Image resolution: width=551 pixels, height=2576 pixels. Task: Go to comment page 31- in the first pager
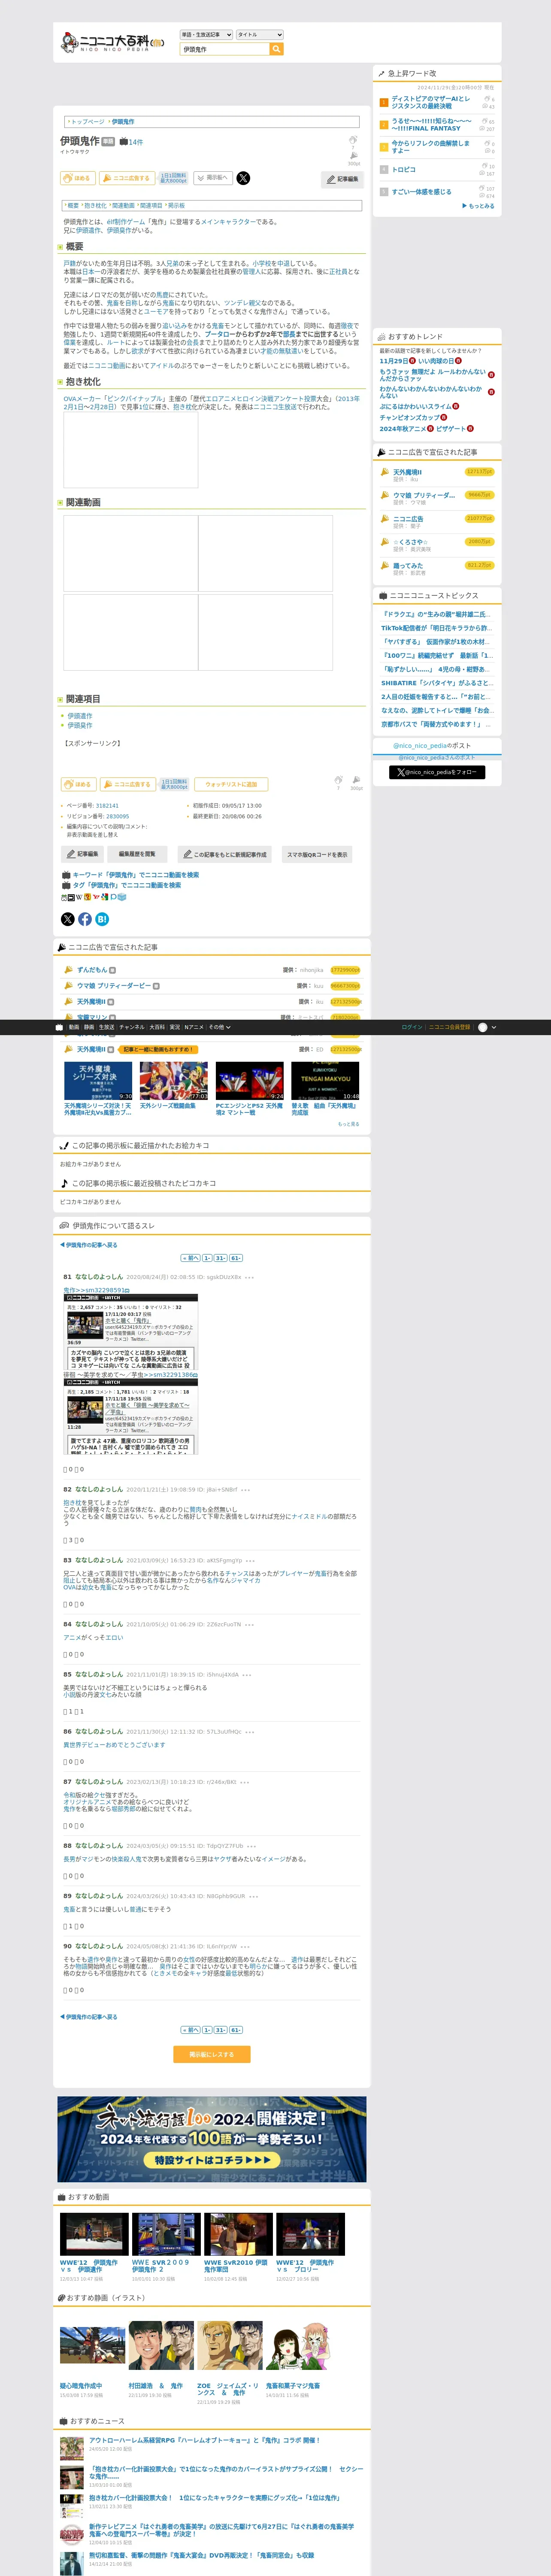click(x=220, y=1258)
